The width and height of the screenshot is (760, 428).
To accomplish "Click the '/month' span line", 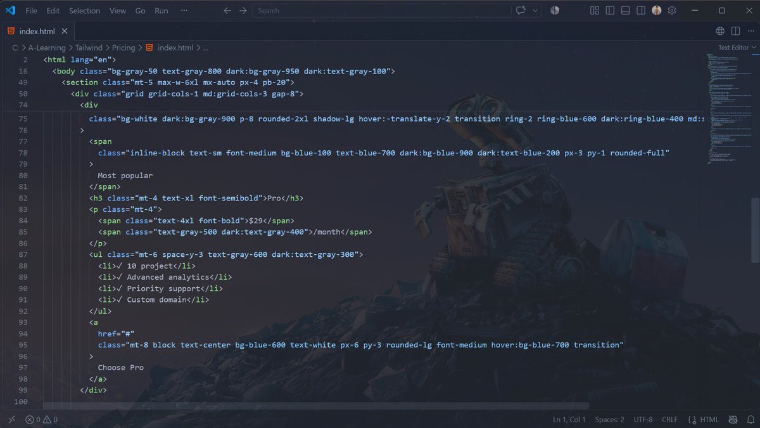I will pyautogui.click(x=235, y=232).
